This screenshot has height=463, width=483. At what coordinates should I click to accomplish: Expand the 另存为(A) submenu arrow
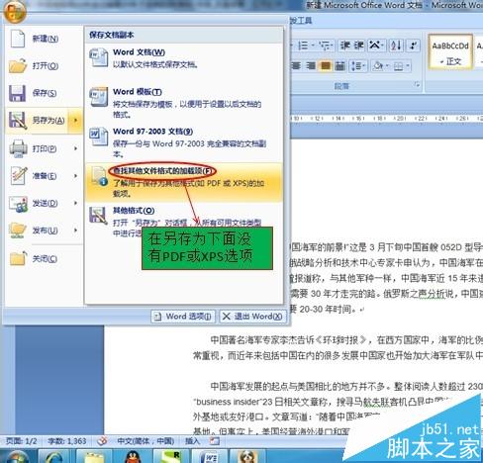click(x=75, y=121)
